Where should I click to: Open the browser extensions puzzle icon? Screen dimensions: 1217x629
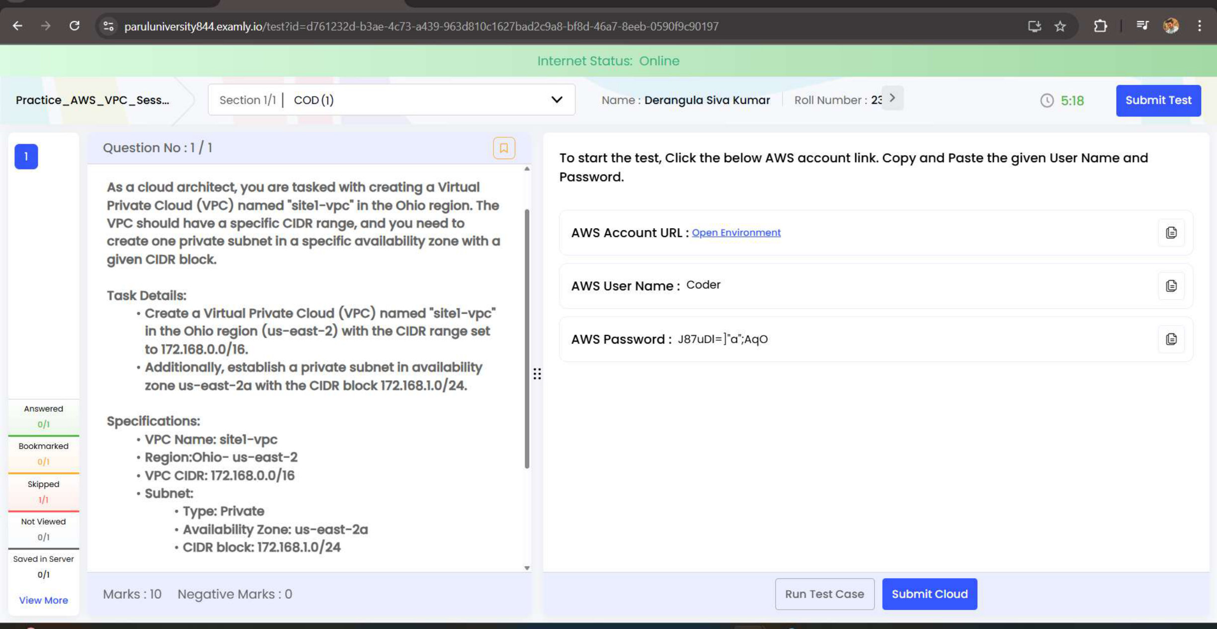tap(1101, 26)
